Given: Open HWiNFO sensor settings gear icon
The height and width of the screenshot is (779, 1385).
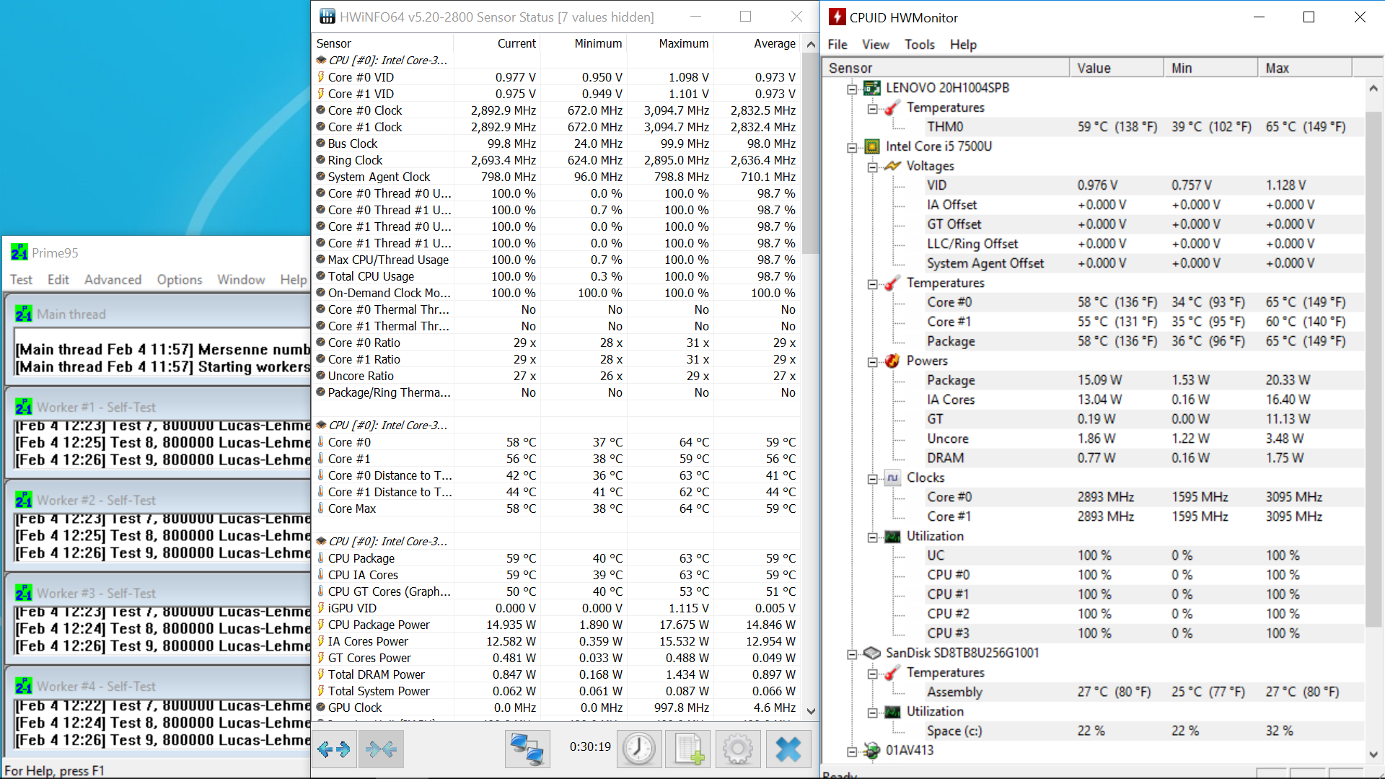Looking at the screenshot, I should [x=737, y=749].
